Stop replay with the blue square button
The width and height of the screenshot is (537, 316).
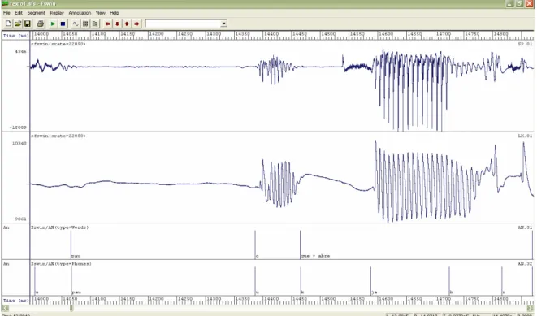click(x=63, y=24)
